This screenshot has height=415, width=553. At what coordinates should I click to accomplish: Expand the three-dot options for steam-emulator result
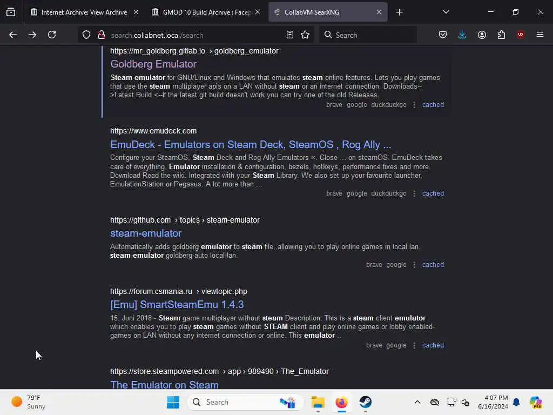tap(414, 265)
